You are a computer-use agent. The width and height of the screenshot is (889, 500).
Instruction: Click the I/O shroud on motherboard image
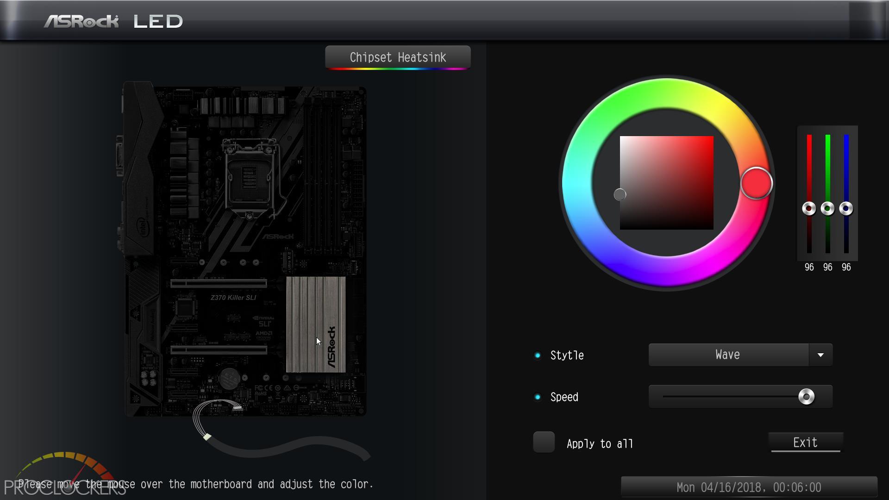point(139,169)
